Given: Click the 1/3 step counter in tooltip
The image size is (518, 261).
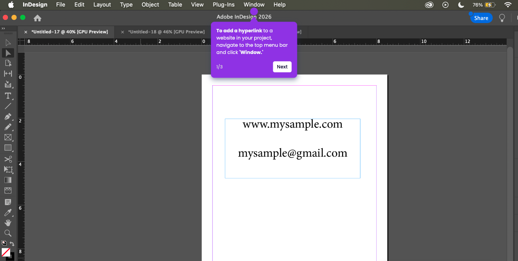Looking at the screenshot, I should [x=219, y=67].
